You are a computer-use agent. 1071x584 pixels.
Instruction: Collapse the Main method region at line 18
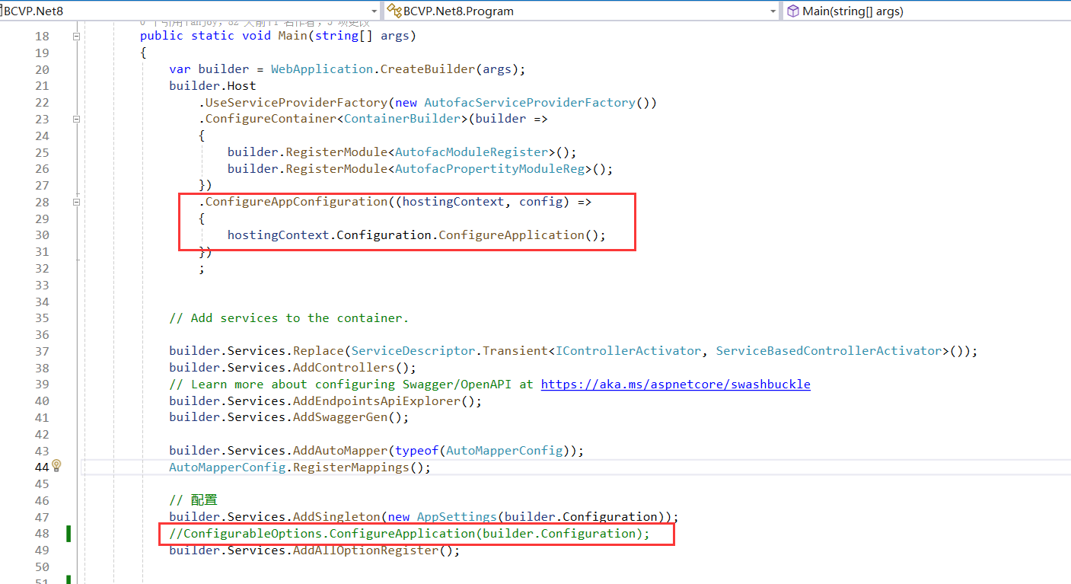click(x=76, y=36)
